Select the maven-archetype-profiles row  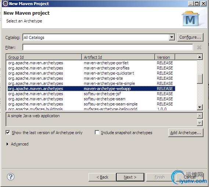coord(91,68)
